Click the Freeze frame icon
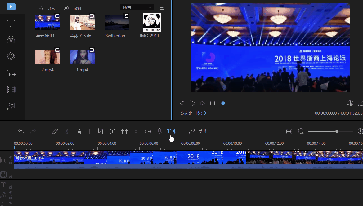 [x=136, y=132]
